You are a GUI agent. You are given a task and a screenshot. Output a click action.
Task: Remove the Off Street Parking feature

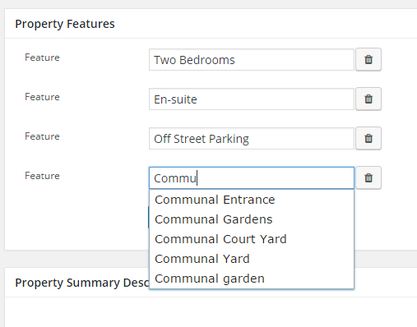(x=368, y=138)
